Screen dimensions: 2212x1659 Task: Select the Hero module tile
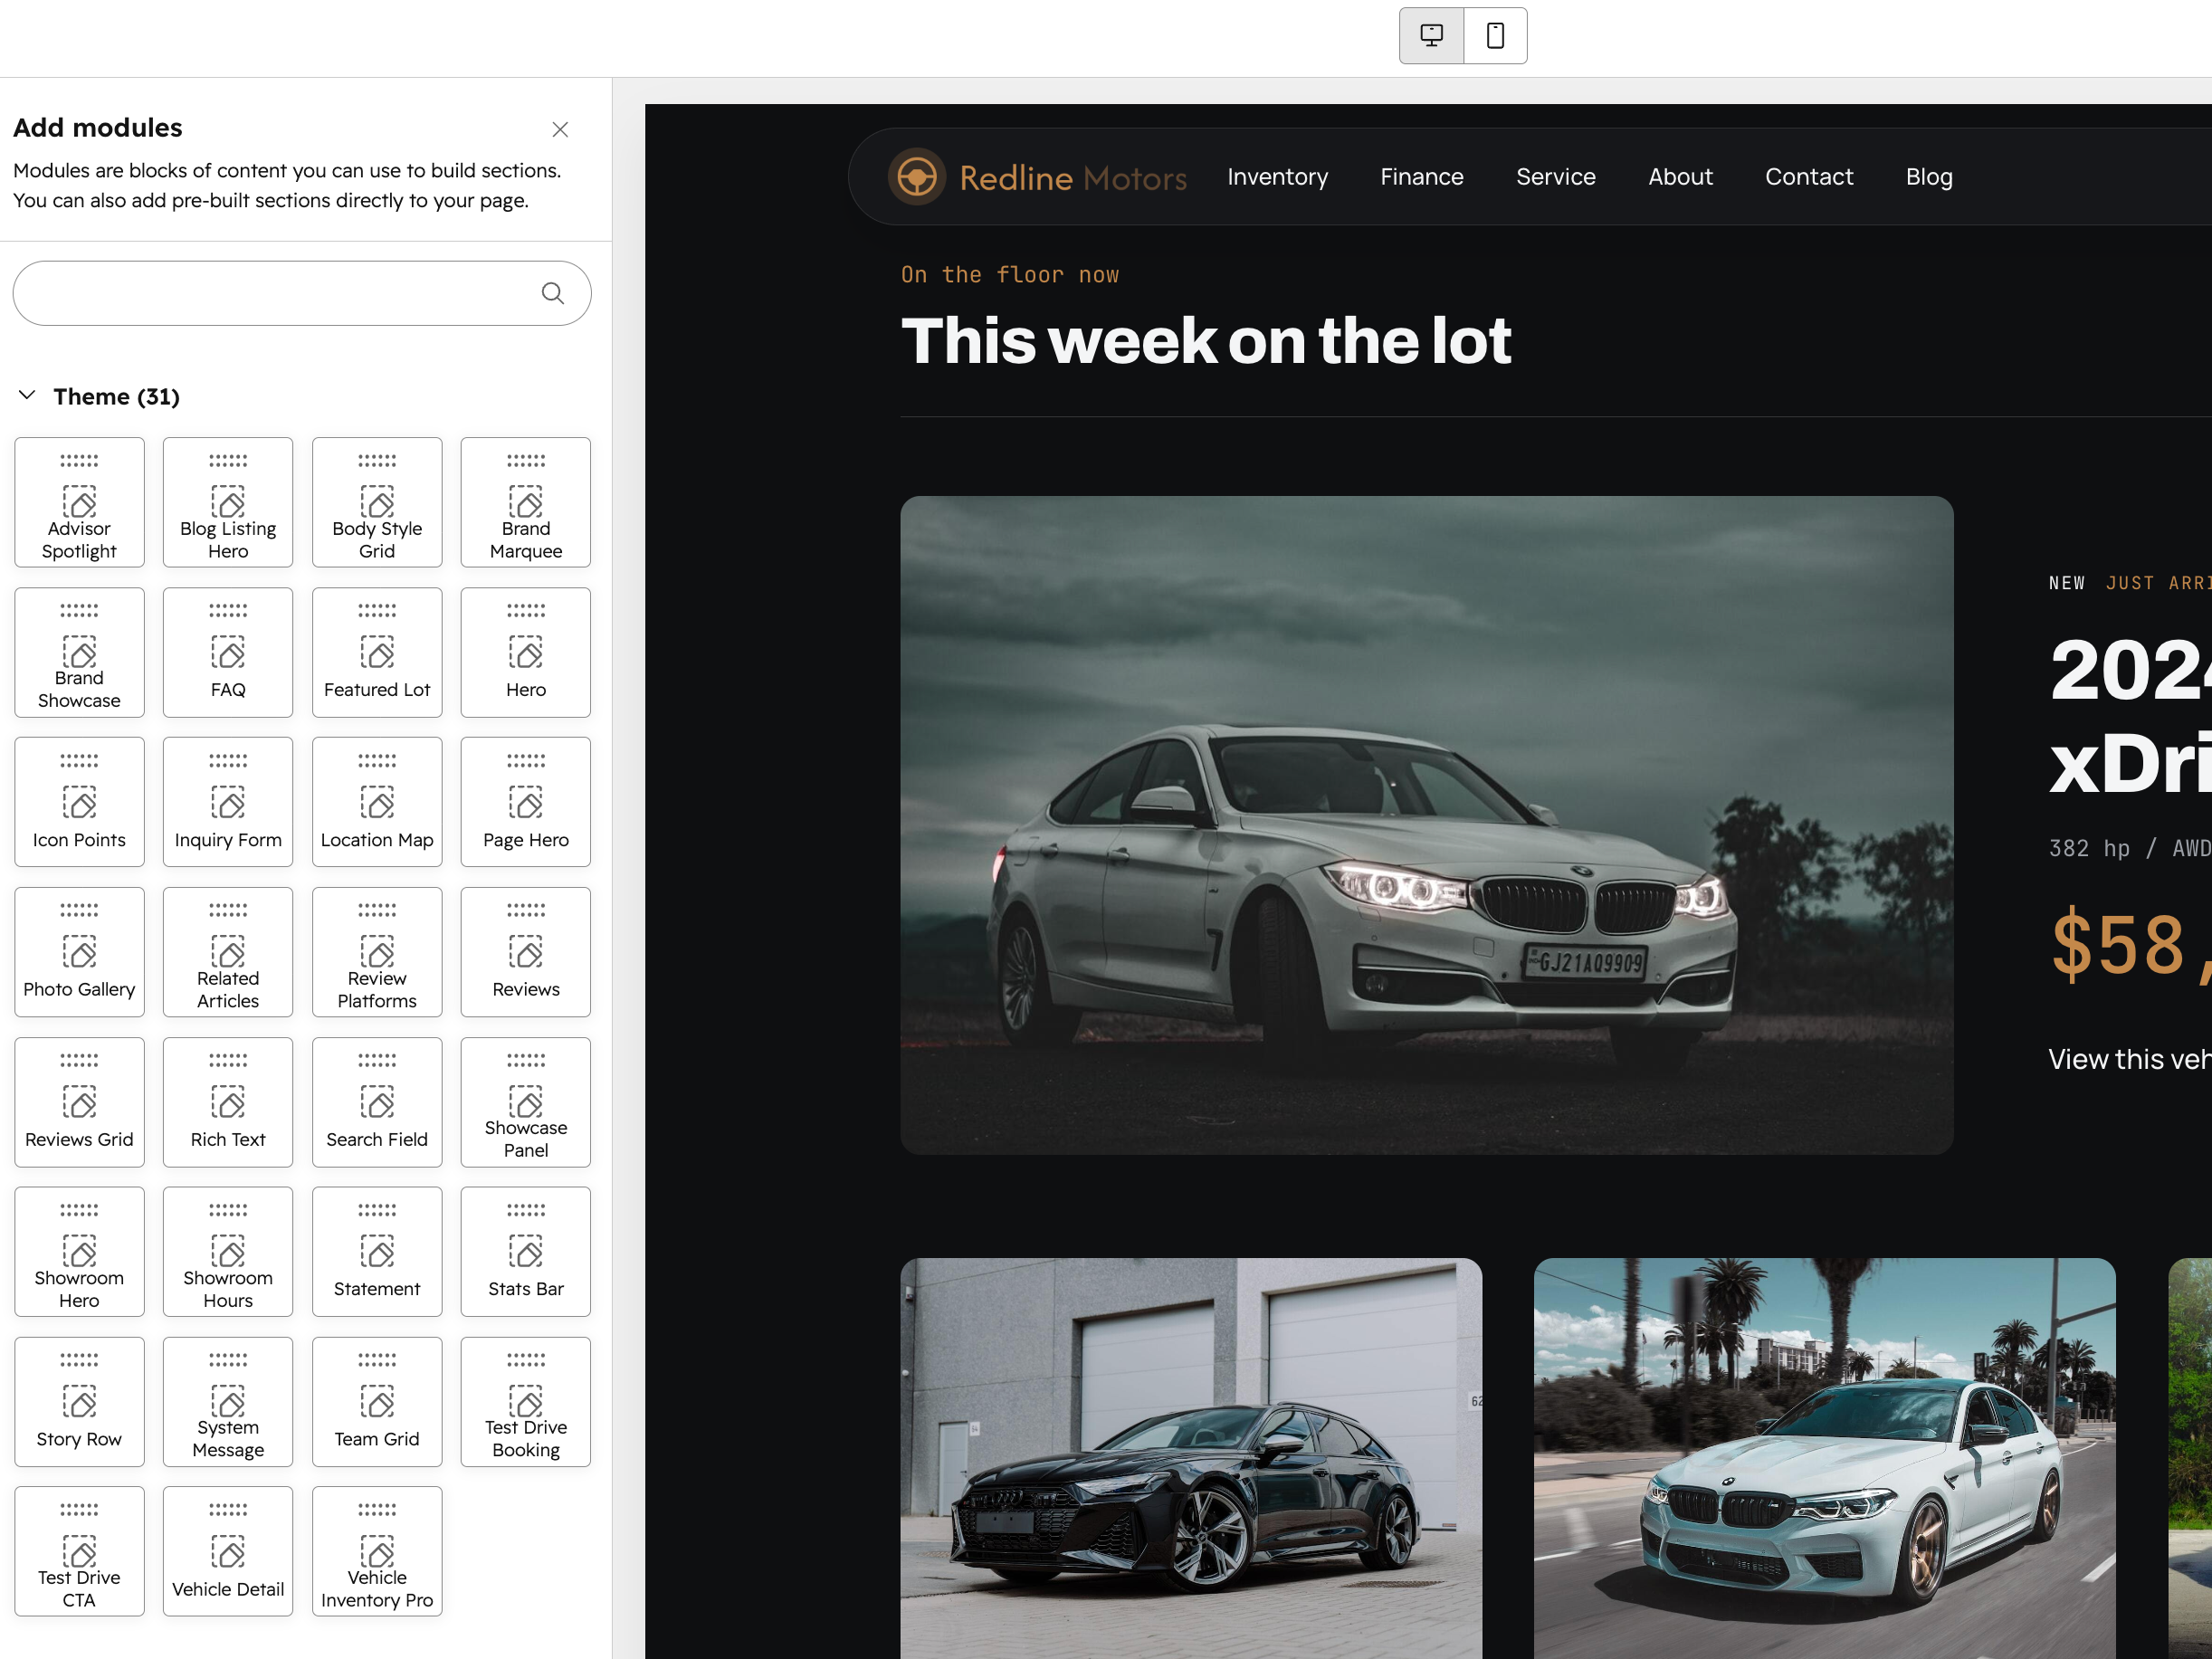click(526, 652)
